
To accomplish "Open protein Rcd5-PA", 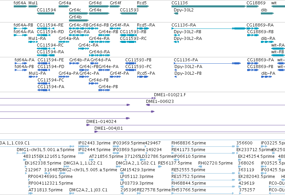I will [143, 77].
